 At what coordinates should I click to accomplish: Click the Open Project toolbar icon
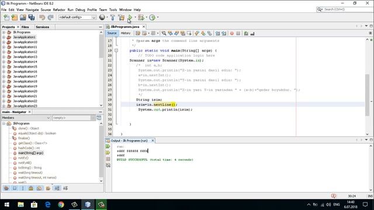coord(23,17)
